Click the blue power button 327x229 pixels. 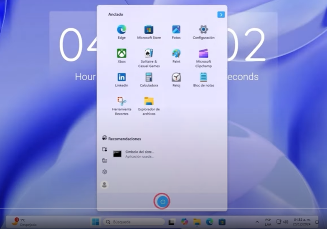pyautogui.click(x=162, y=202)
